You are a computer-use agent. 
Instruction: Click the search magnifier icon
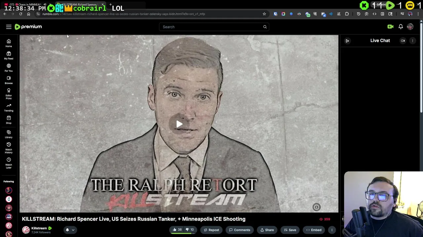265,27
